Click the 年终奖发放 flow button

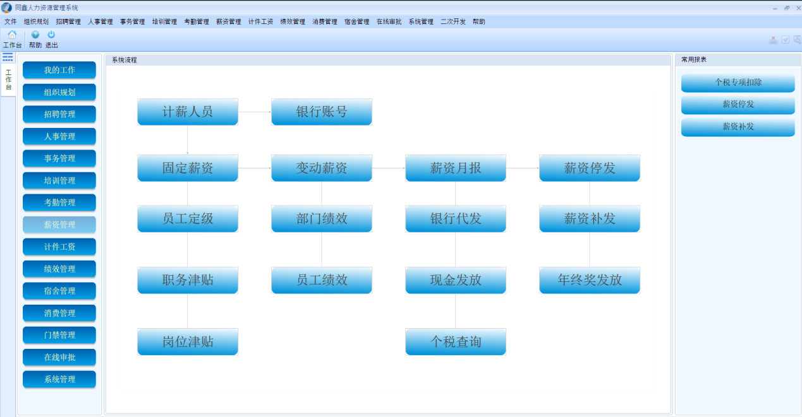click(590, 280)
